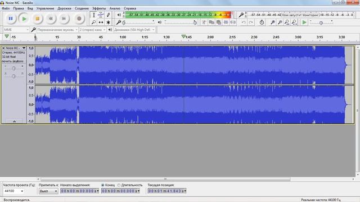Adjust the track gain slider
Viewport: 360px width, 202px height.
coord(13,68)
